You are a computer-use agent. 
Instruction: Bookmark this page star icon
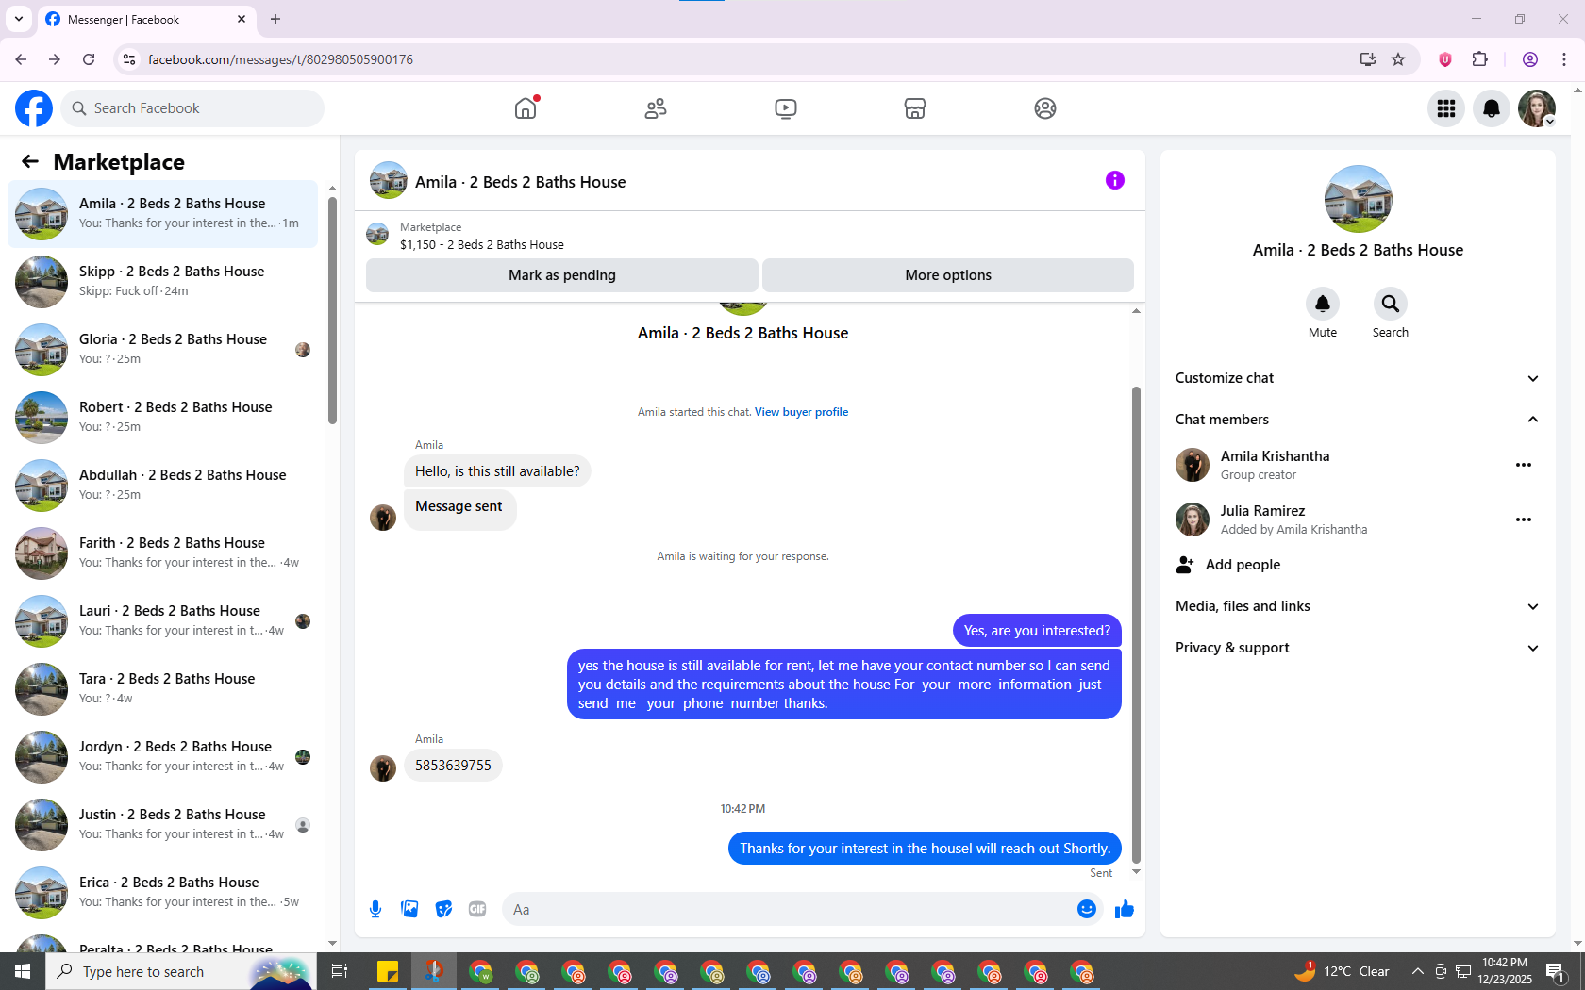pos(1398,59)
